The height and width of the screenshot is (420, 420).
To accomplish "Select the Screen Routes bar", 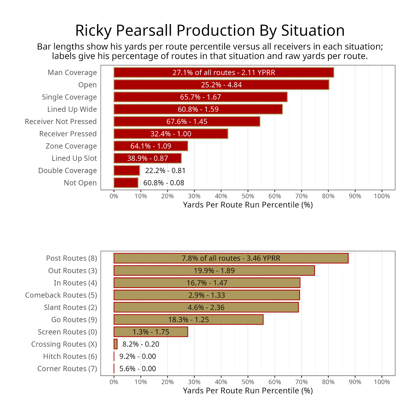I will coord(151,332).
